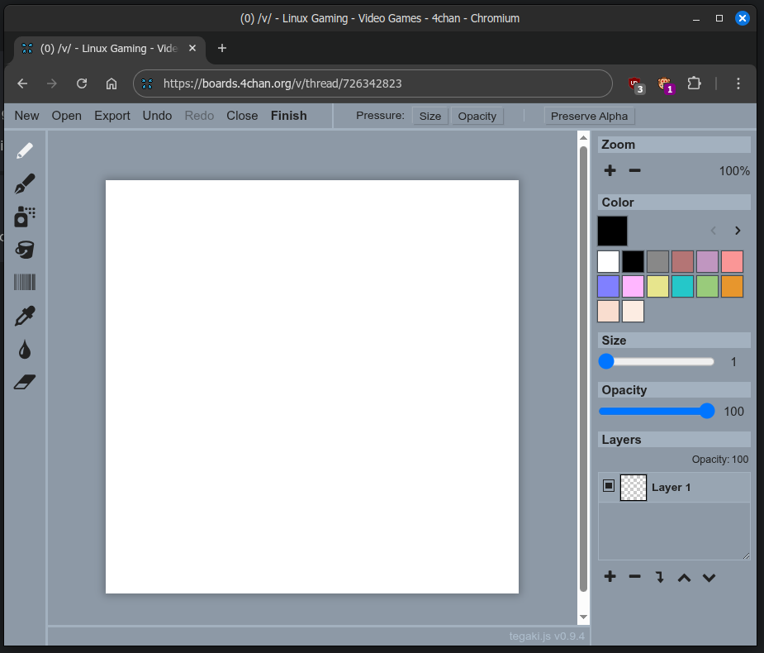
Task: Move layer down with chevron arrow
Action: (x=709, y=577)
